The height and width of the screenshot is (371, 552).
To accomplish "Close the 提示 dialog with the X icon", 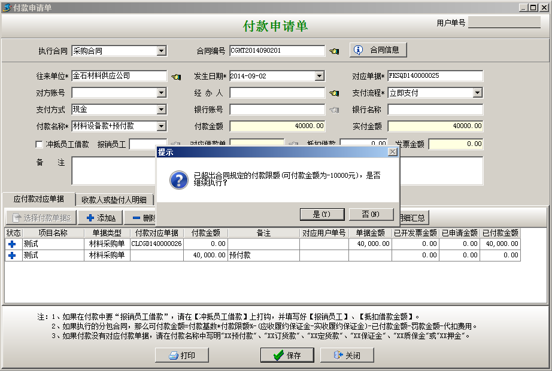I will (392, 152).
